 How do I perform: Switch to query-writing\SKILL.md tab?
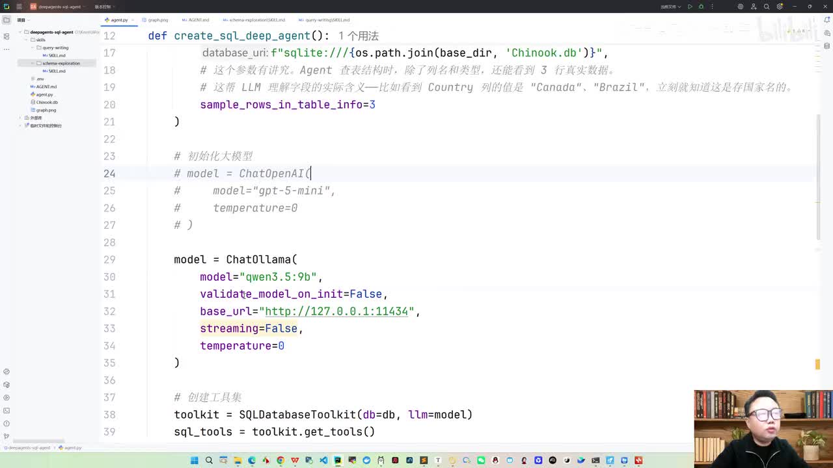[x=323, y=20]
